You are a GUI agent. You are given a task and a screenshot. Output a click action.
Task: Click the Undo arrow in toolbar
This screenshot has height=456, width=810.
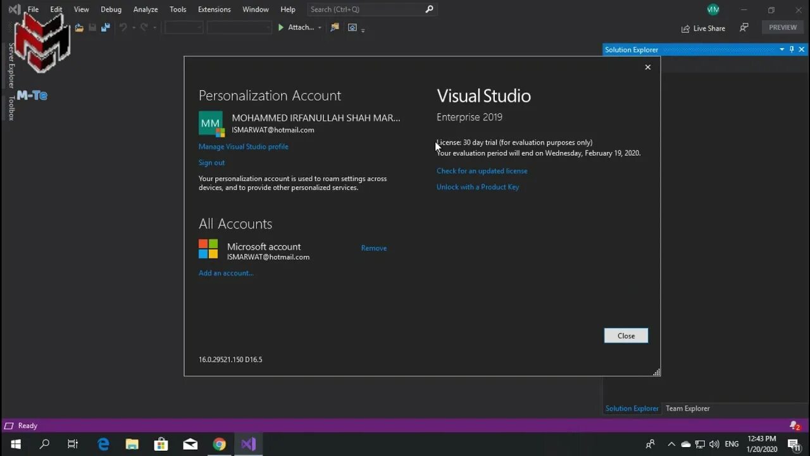click(x=123, y=28)
